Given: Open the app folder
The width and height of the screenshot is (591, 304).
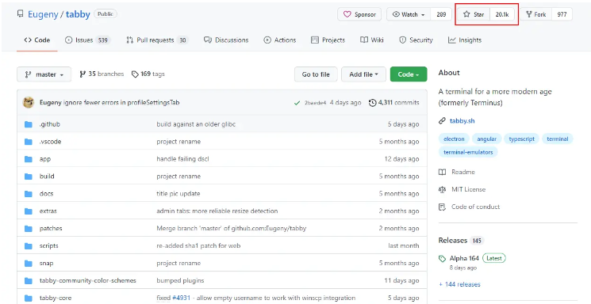Looking at the screenshot, I should [x=45, y=159].
